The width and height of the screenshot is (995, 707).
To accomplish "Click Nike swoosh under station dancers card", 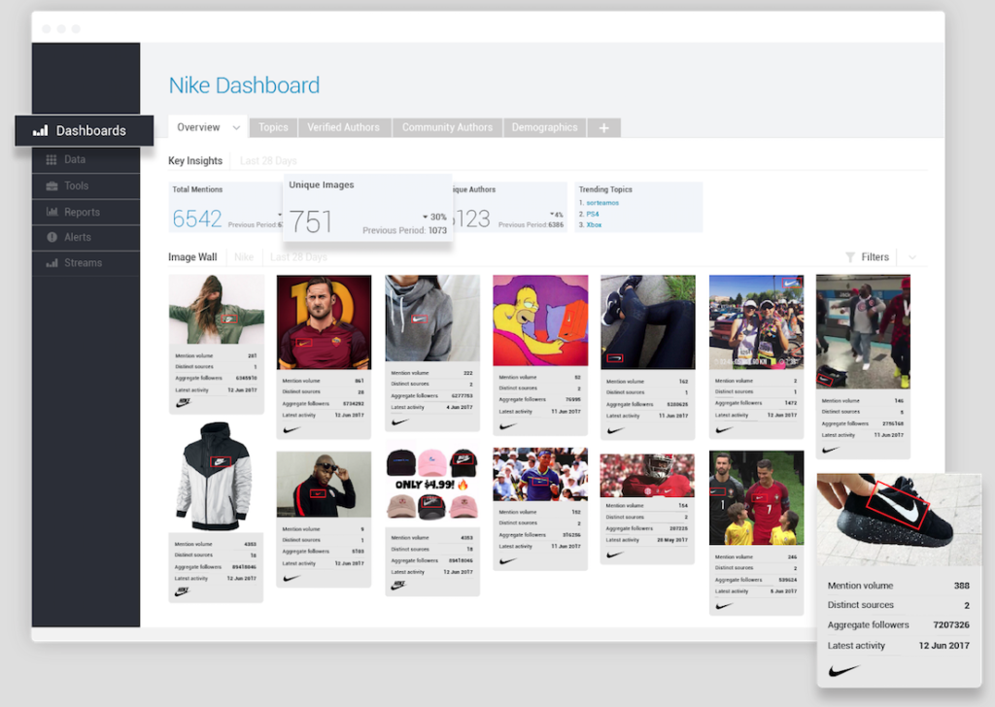I will pos(831,450).
